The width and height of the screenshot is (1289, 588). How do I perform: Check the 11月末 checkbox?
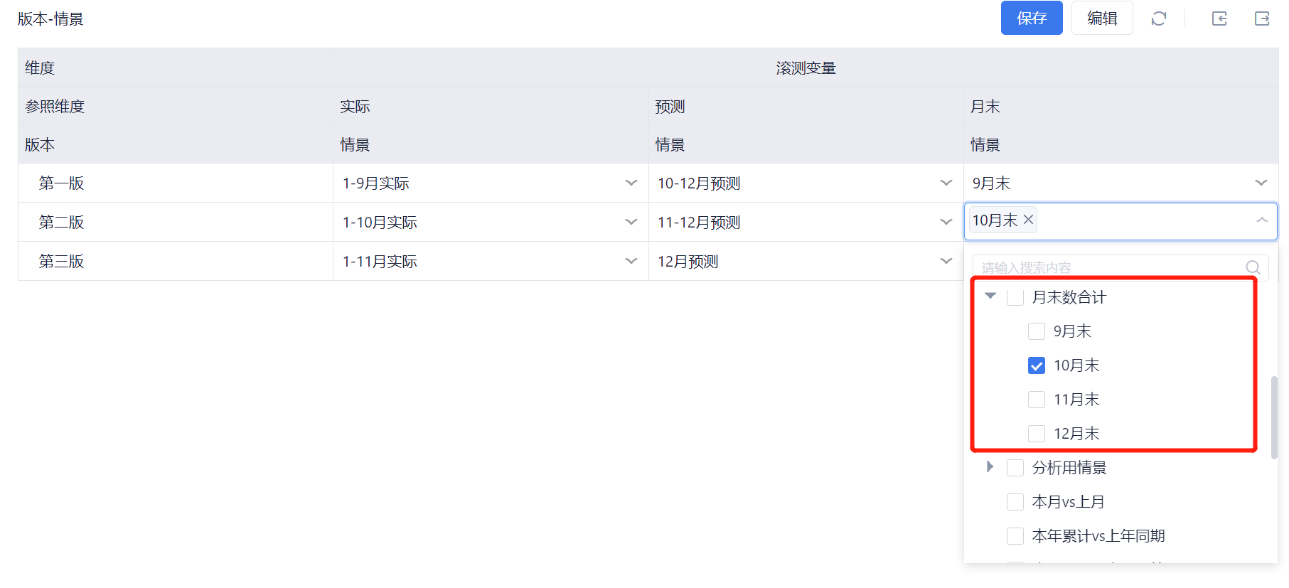coord(1037,400)
